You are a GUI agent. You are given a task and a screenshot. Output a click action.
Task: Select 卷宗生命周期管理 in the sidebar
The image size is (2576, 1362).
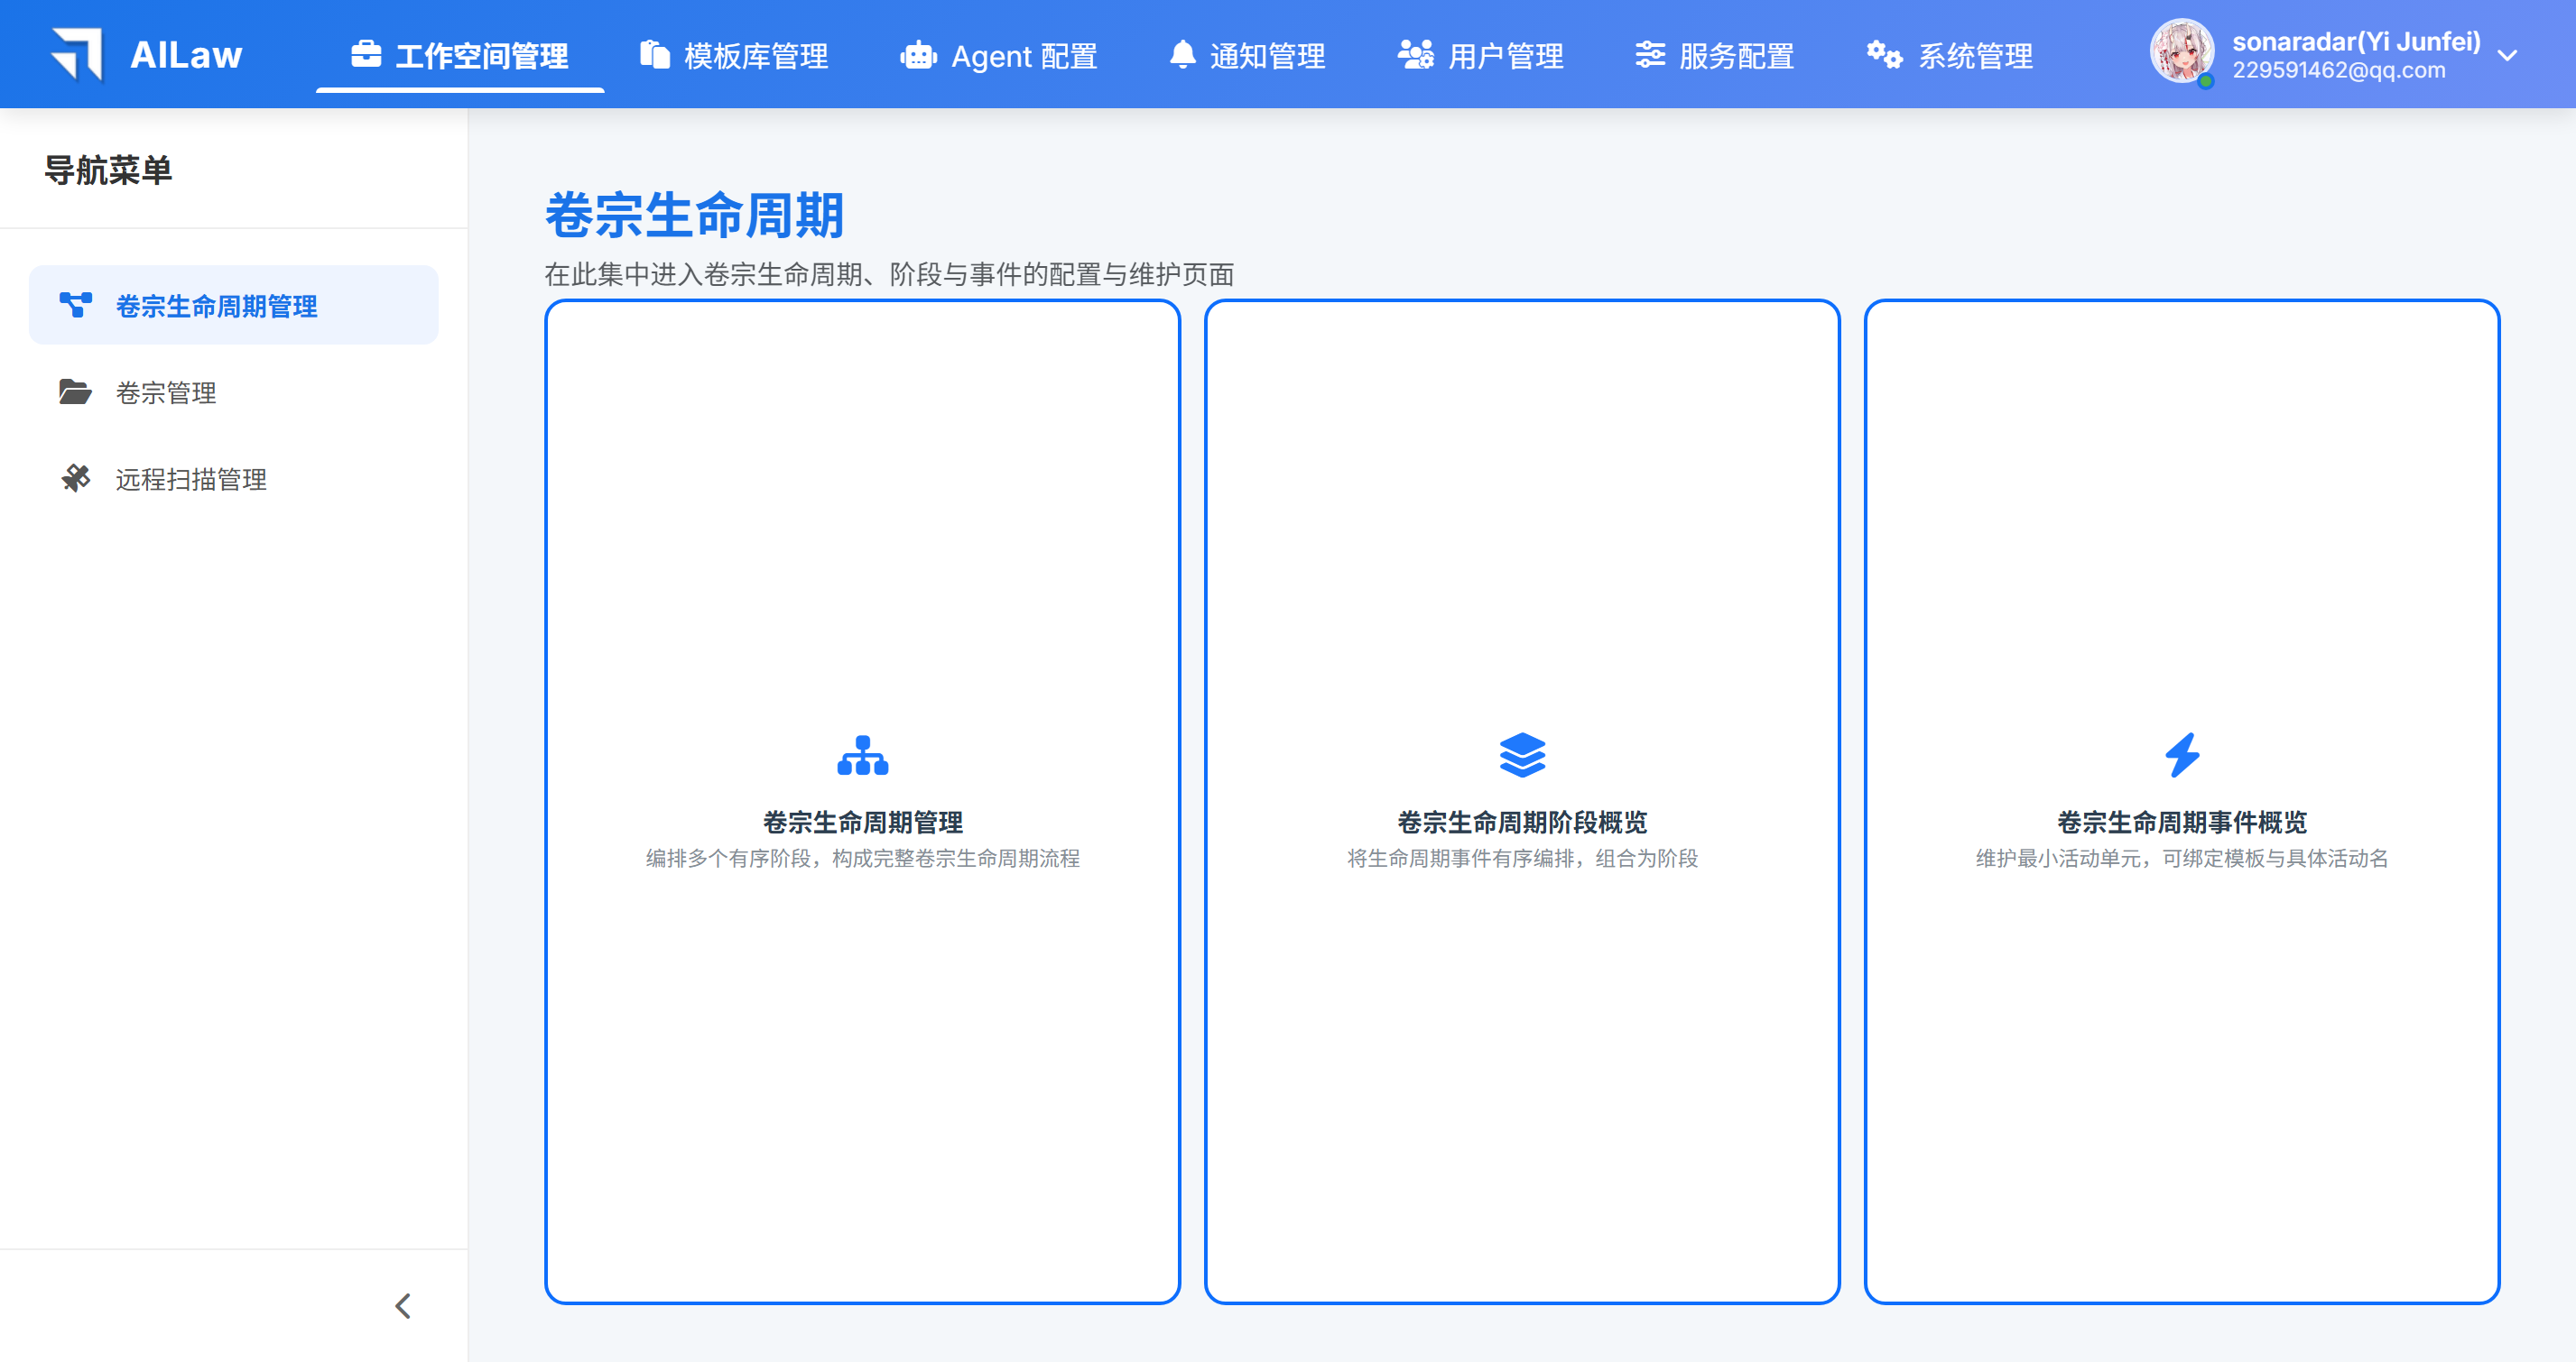click(x=216, y=306)
